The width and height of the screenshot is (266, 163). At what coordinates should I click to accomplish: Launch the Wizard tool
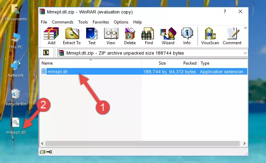[x=168, y=36]
